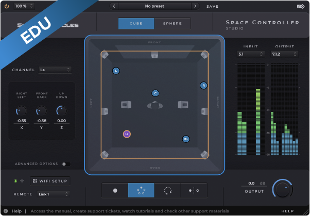310x216 pixels.
Task: Switch to the Sphere tab
Action: (172, 24)
